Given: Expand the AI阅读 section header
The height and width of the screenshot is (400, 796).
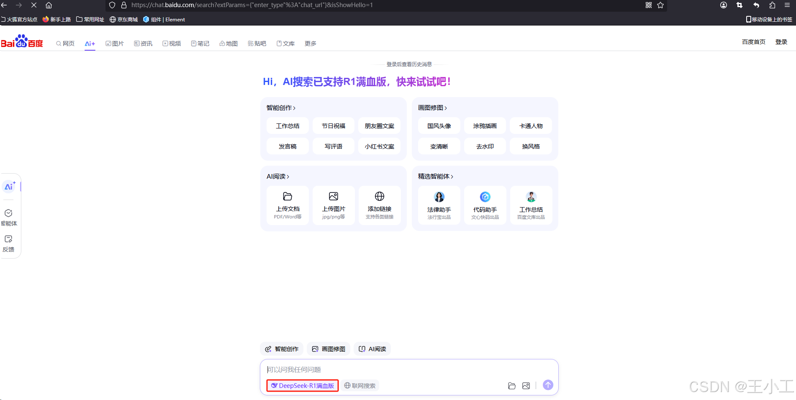Looking at the screenshot, I should click(x=278, y=177).
